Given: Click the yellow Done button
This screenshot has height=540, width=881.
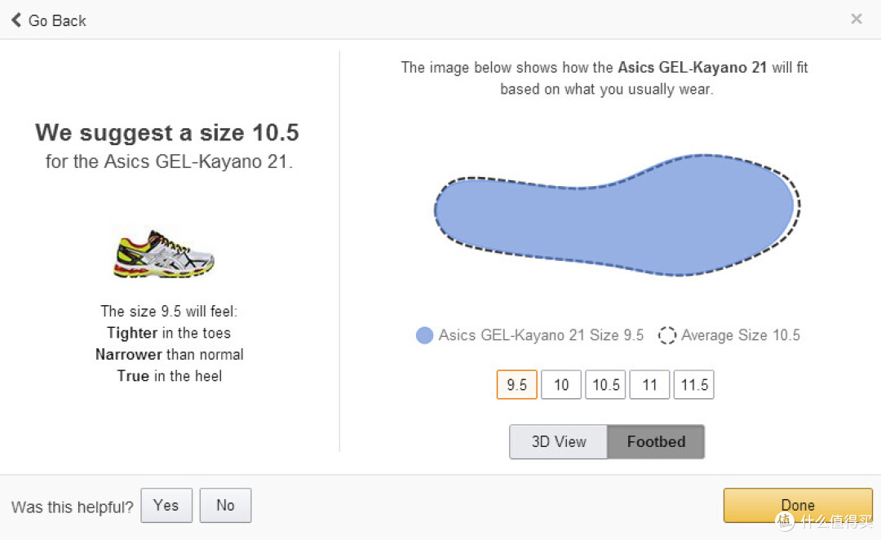Looking at the screenshot, I should 798,505.
